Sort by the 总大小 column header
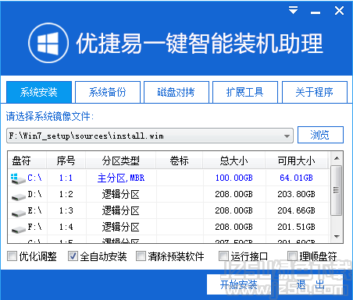The width and height of the screenshot is (353, 300). click(x=234, y=161)
